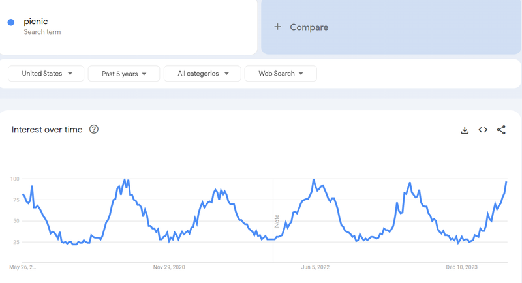Click the 50 value axis label
Screen dimensions: 522x283
[x=16, y=221]
